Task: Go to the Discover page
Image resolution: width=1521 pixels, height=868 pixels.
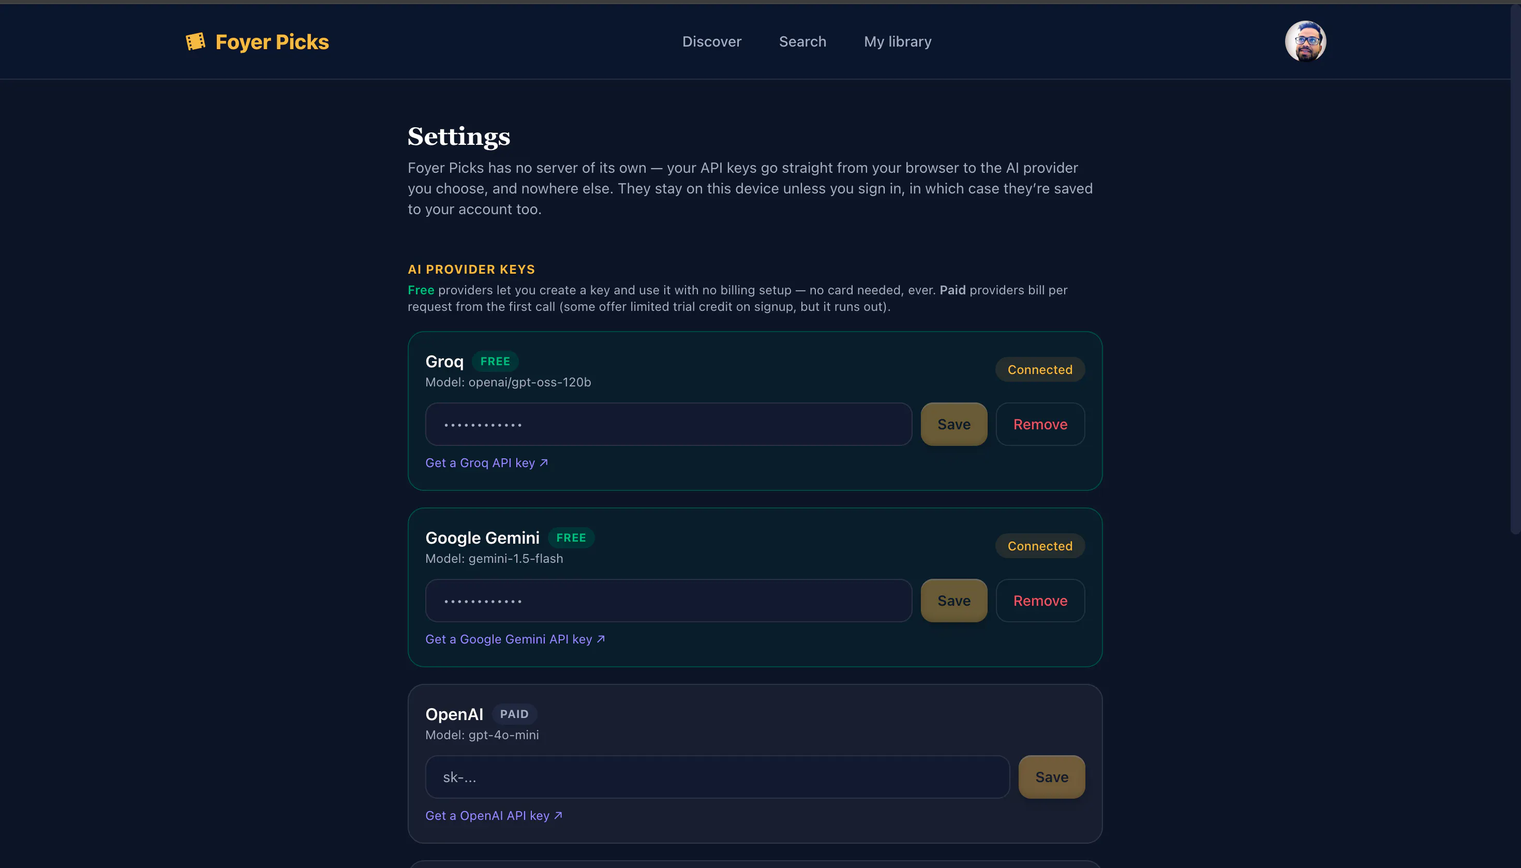Action: pos(712,42)
